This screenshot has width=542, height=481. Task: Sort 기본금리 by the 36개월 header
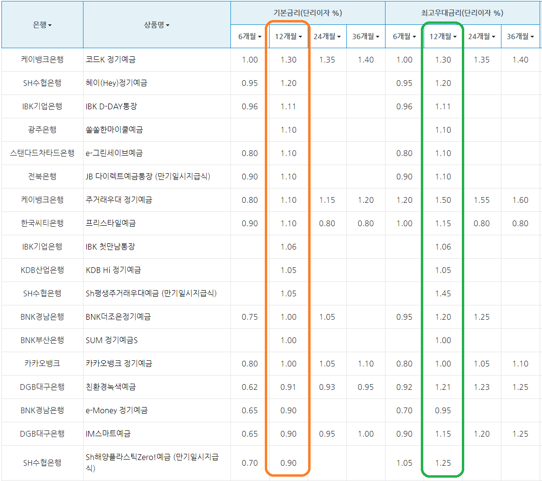[x=366, y=36]
